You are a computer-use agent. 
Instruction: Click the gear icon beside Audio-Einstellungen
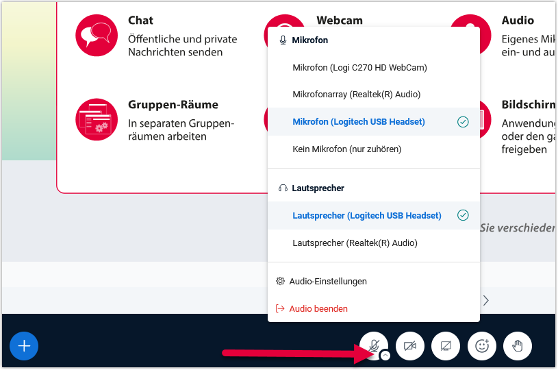pos(280,281)
